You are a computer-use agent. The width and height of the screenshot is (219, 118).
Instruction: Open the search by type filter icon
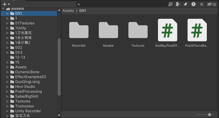tap(178, 4)
